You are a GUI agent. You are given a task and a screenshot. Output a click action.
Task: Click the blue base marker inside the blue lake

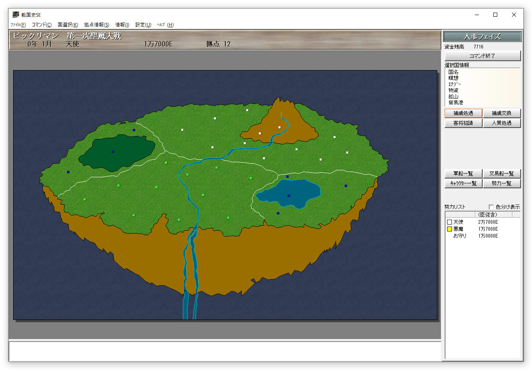click(289, 196)
